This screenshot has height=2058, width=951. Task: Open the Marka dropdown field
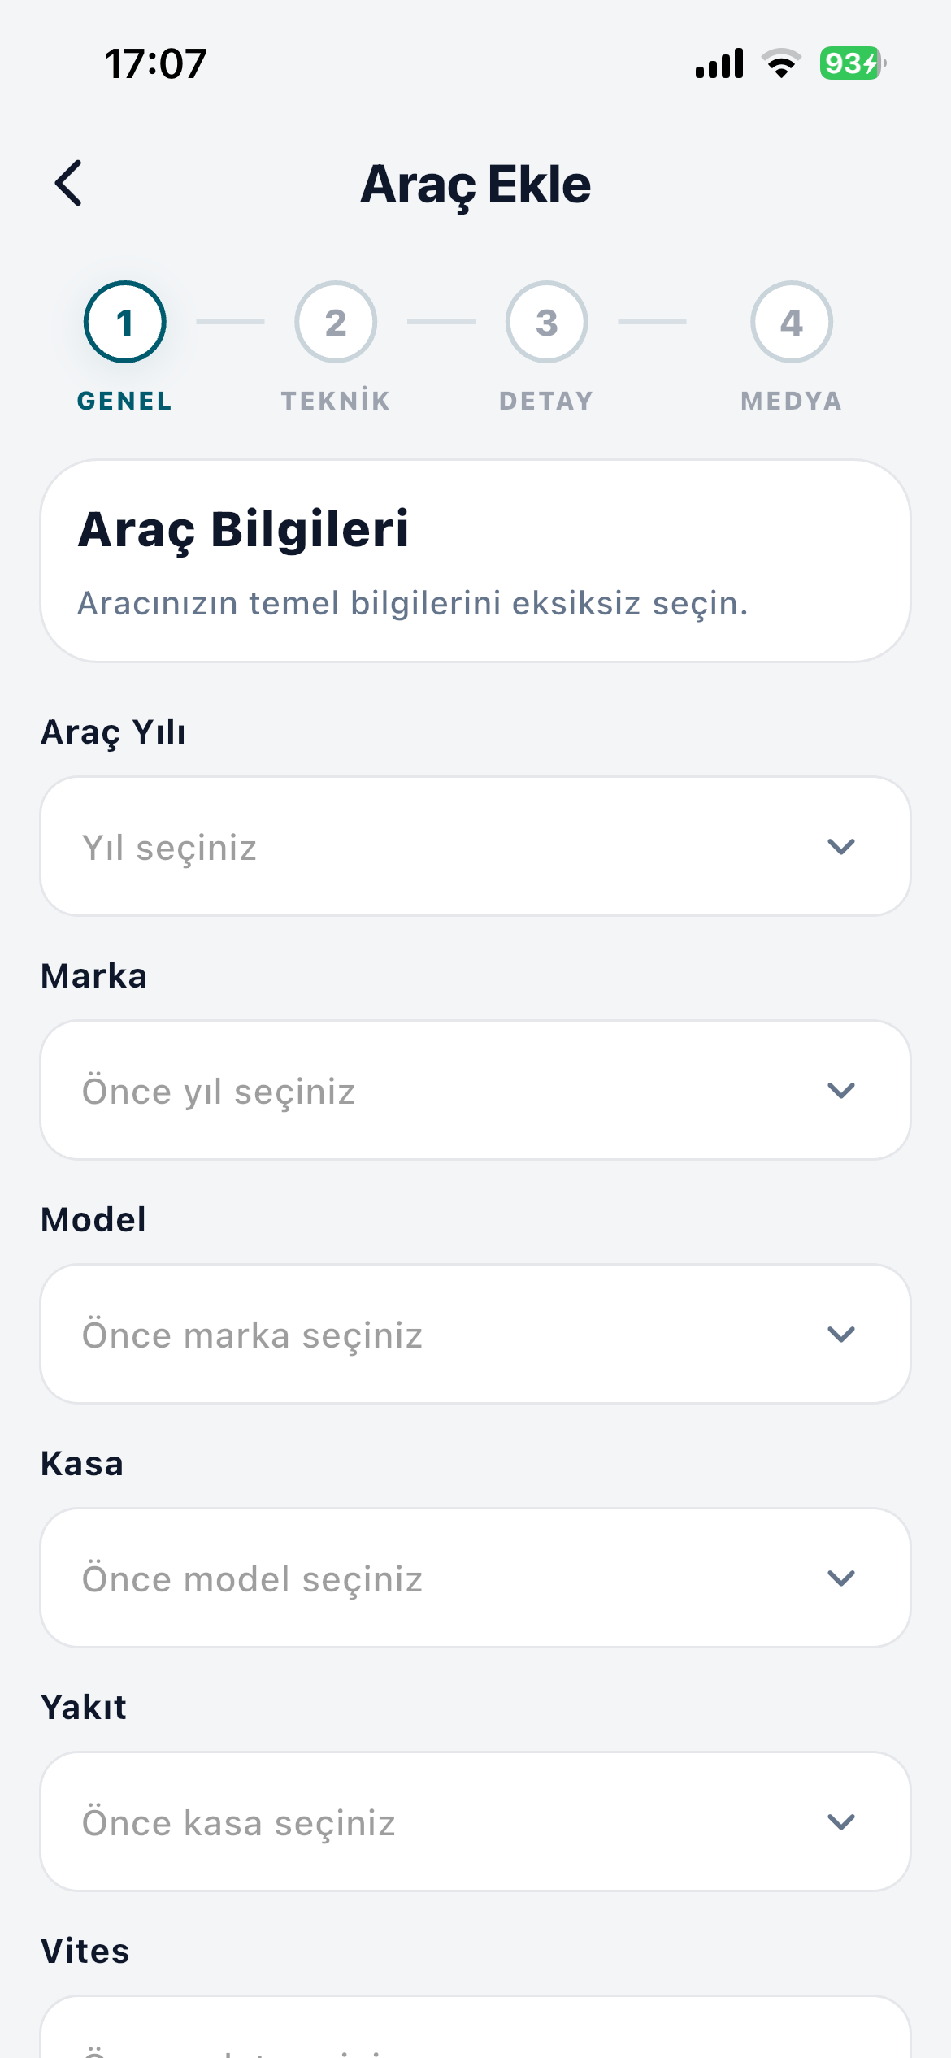475,1090
